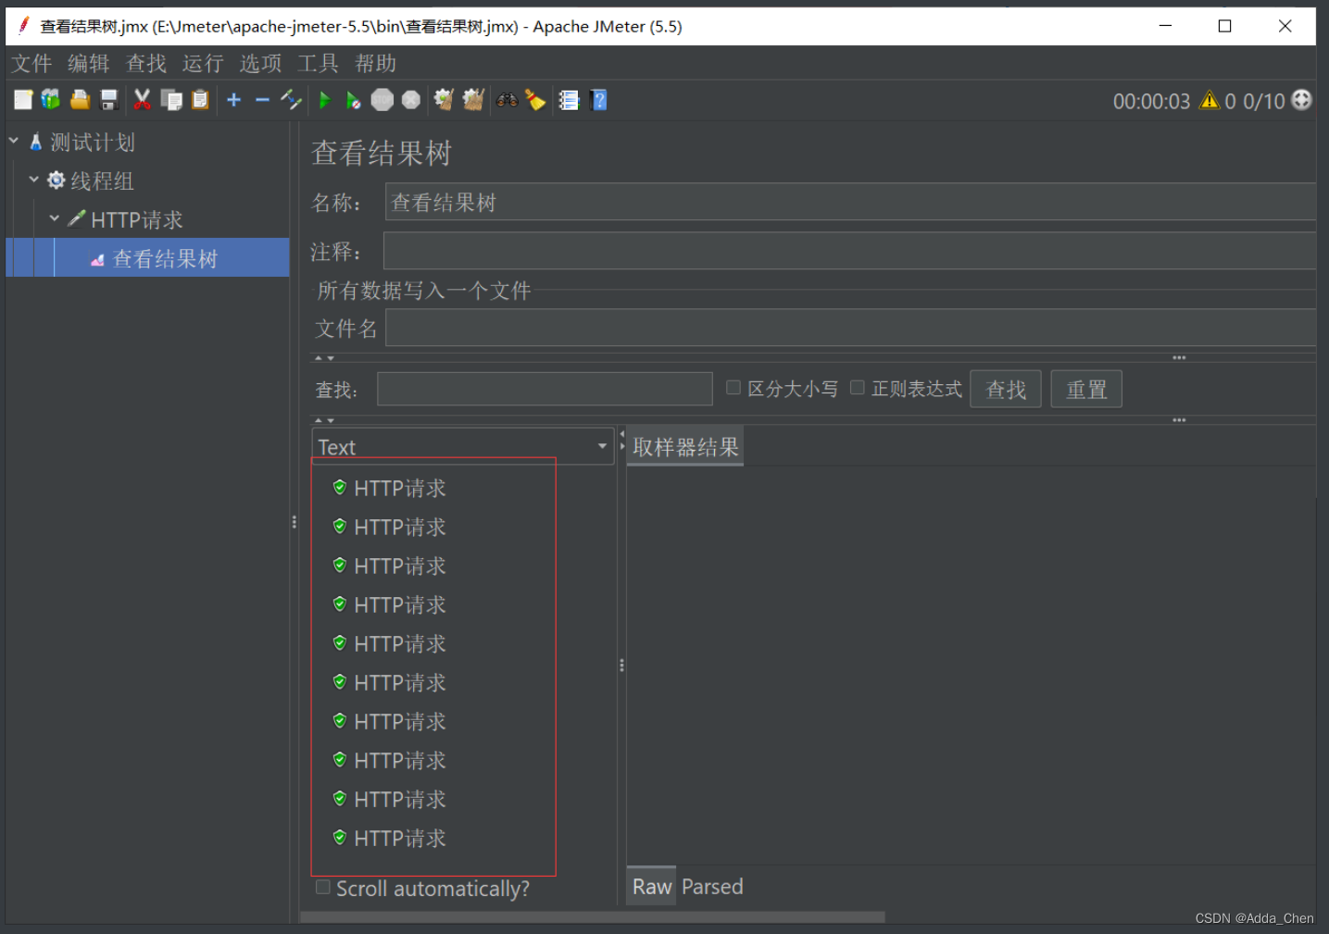Click the Expand all plus icon
The width and height of the screenshot is (1329, 934).
point(234,100)
